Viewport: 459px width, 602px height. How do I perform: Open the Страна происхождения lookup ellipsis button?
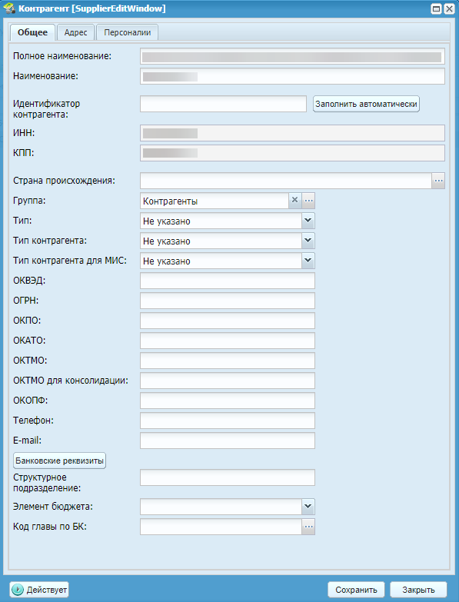click(x=438, y=181)
